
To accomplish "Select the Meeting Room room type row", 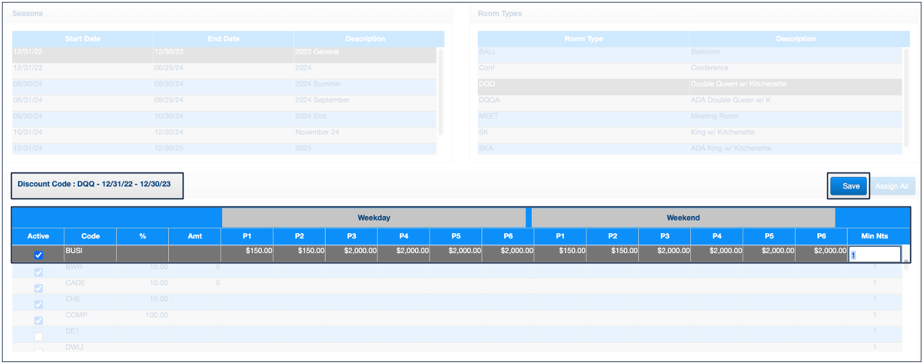I will pyautogui.click(x=689, y=116).
